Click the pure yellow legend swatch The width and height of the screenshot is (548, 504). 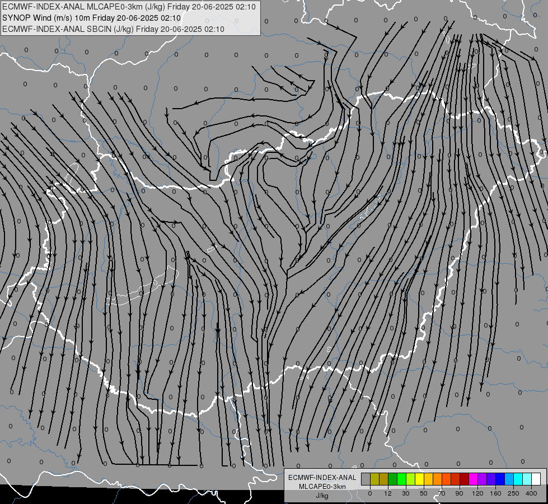pyautogui.click(x=419, y=479)
